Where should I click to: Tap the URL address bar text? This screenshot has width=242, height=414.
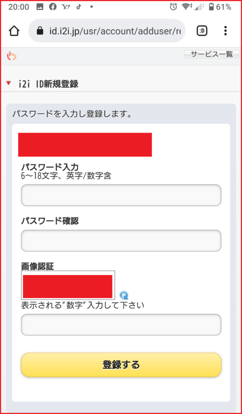(115, 31)
